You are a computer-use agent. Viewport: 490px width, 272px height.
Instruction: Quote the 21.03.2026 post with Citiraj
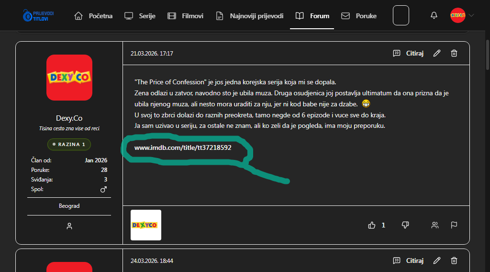click(415, 54)
